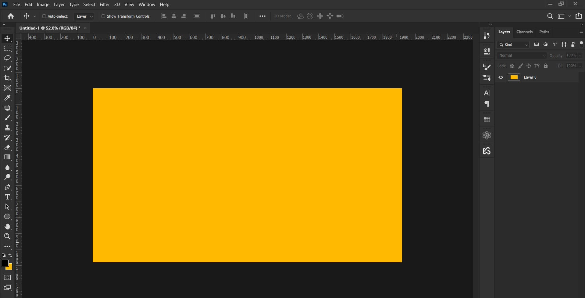585x298 pixels.
Task: Open Auto-Select Layer dropdown
Action: pyautogui.click(x=84, y=16)
